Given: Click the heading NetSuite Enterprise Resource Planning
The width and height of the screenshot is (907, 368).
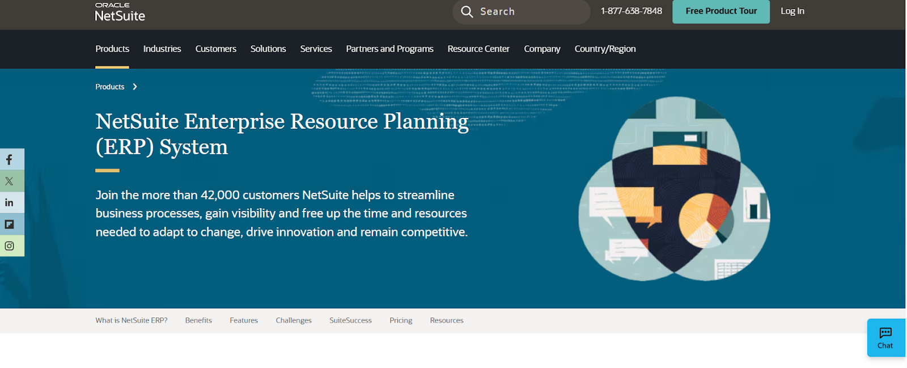Looking at the screenshot, I should 282,134.
